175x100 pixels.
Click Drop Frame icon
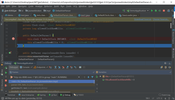(71, 67)
